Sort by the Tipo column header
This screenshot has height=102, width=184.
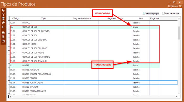(x=43, y=18)
